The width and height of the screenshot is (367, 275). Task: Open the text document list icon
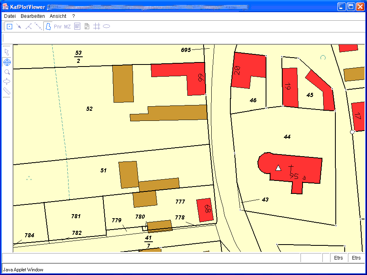point(77,26)
